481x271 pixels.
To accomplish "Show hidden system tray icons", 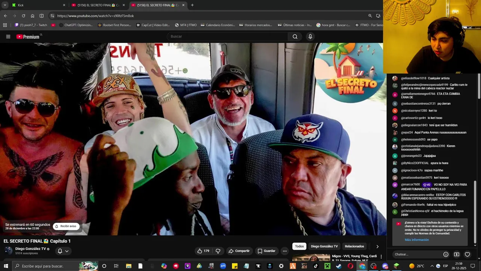I will click(432, 266).
